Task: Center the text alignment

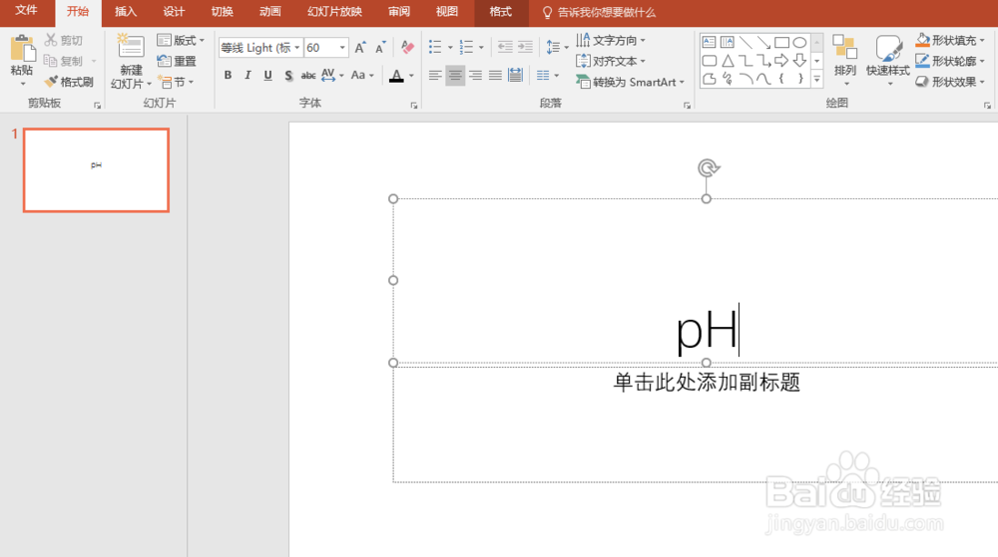Action: click(x=455, y=76)
